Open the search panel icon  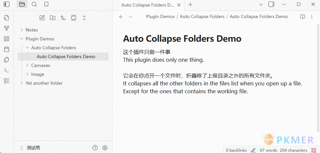pyautogui.click(x=34, y=4)
